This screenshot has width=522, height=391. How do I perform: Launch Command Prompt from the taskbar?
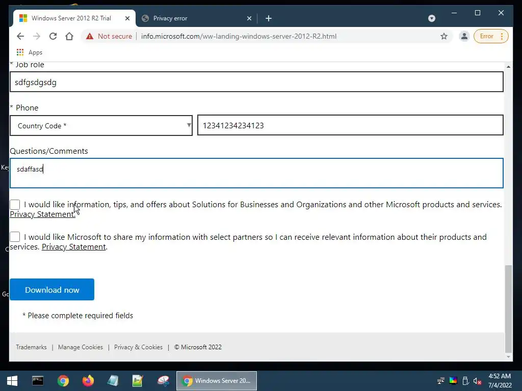[38, 381]
